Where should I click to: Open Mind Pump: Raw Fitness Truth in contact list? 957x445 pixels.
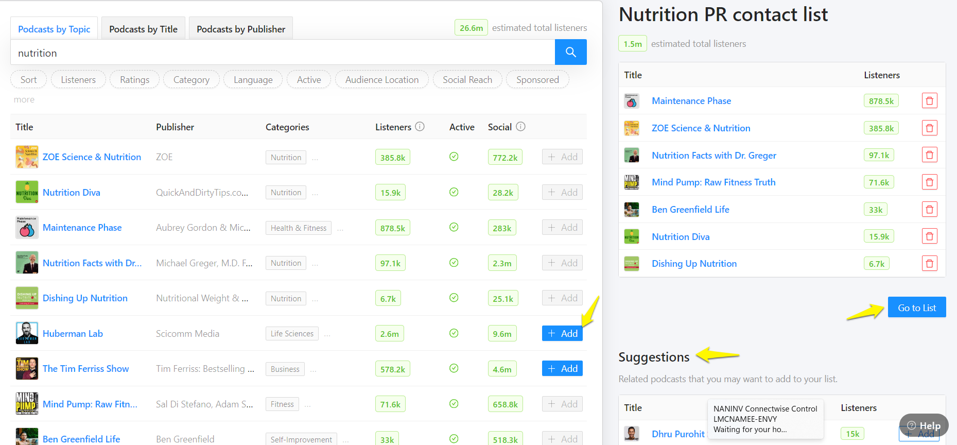click(714, 182)
